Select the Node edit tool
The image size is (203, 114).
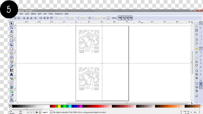[x=11, y=27]
